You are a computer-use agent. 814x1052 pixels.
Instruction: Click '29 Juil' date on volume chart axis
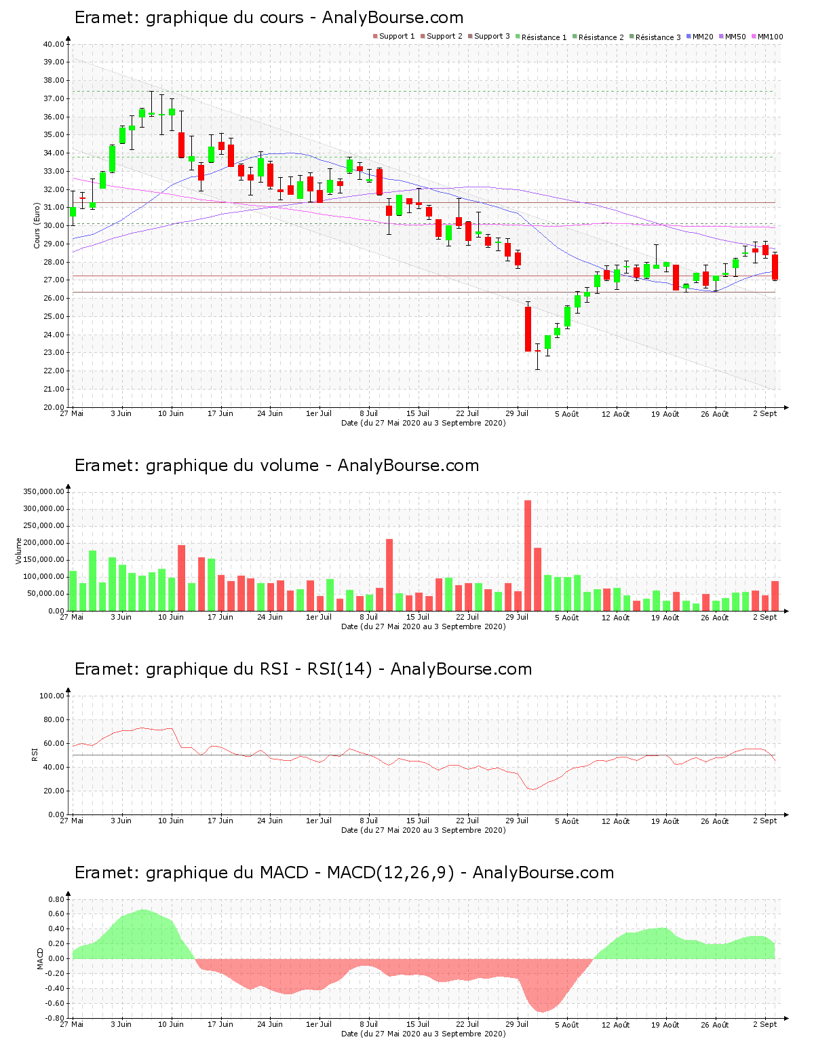[x=517, y=617]
